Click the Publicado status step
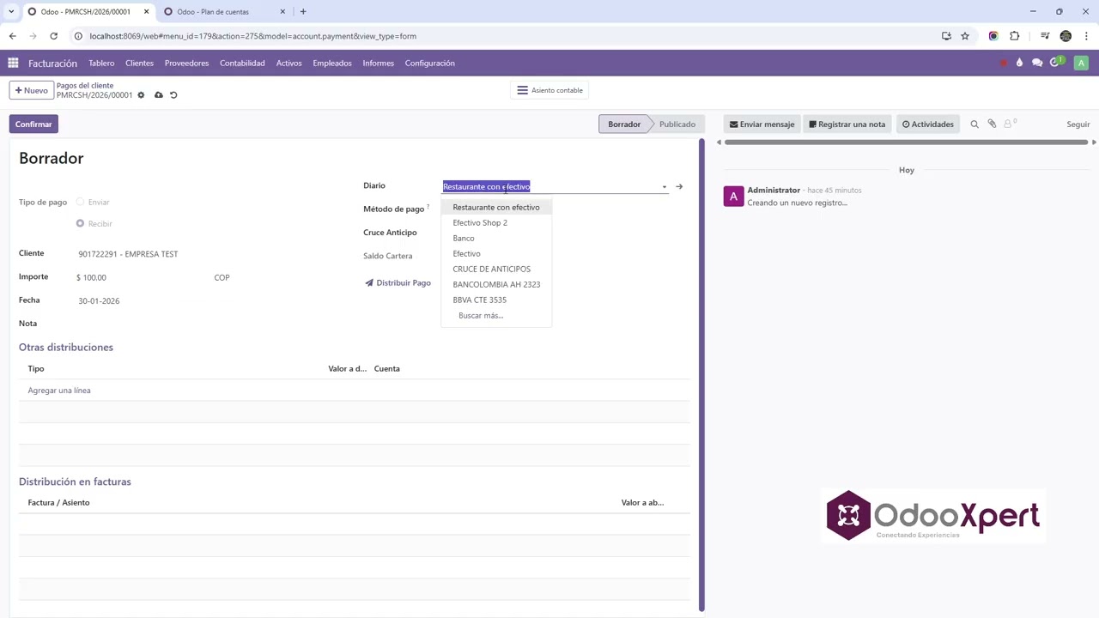This screenshot has height=618, width=1099. [677, 124]
